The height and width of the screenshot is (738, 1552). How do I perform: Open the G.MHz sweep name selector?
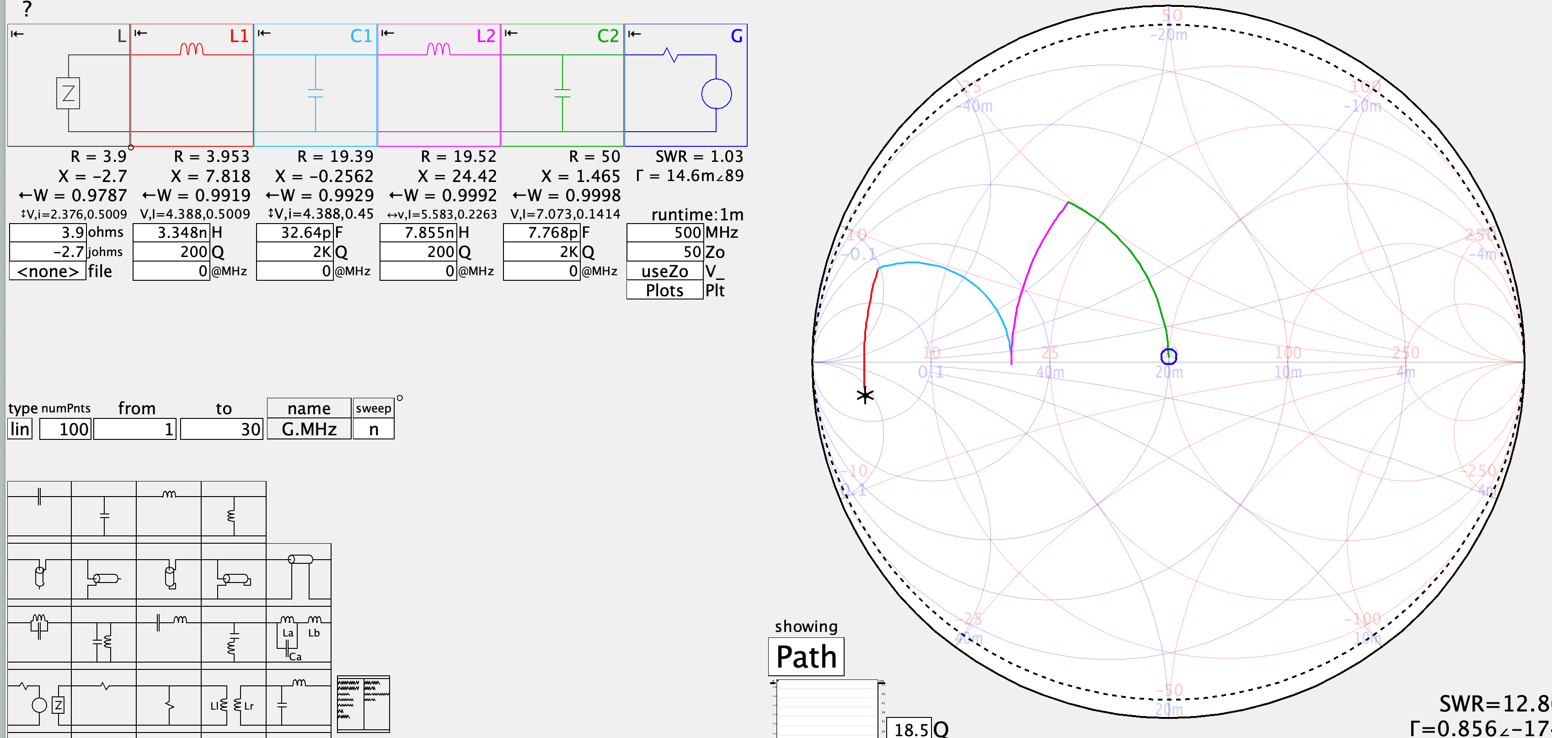[x=309, y=429]
